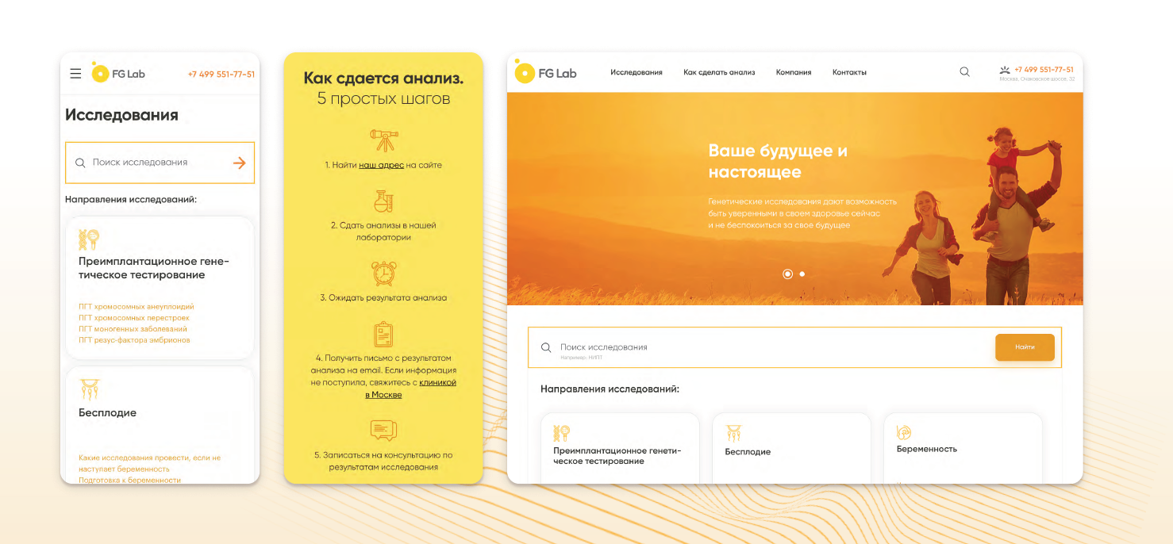Click the FG Lab logo in desktop header
Screen dimensions: 1173x544
point(546,72)
